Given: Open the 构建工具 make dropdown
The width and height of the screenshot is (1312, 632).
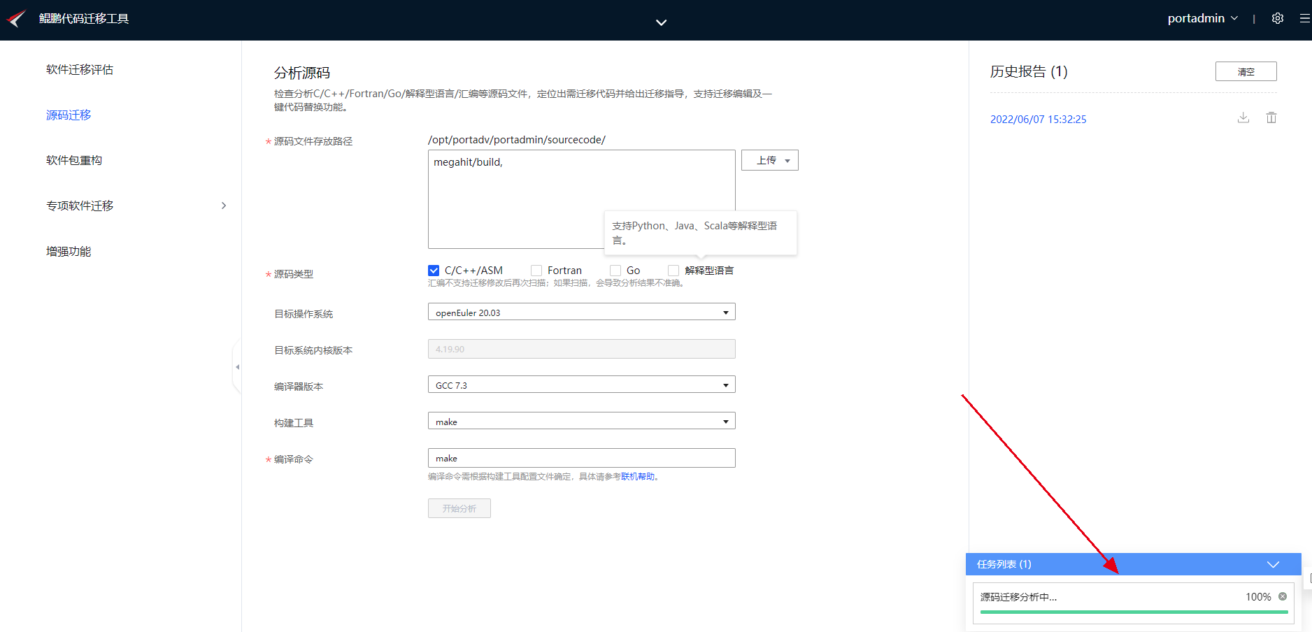Looking at the screenshot, I should click(582, 421).
